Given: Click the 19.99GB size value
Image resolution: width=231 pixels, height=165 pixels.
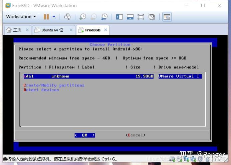Looking at the screenshot, I should pos(144,76).
